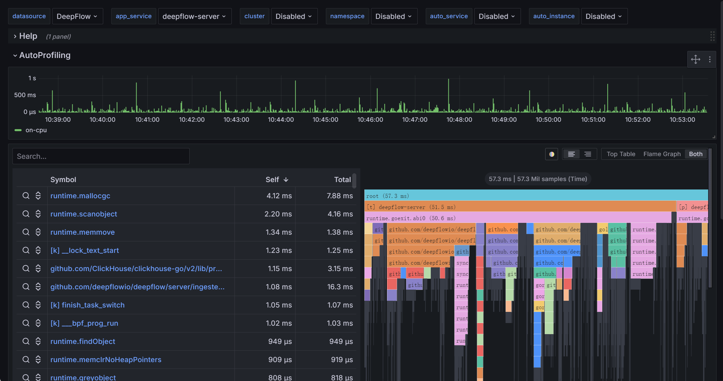The height and width of the screenshot is (381, 723).
Task: Open the panel's three-dot menu
Action: tap(710, 59)
